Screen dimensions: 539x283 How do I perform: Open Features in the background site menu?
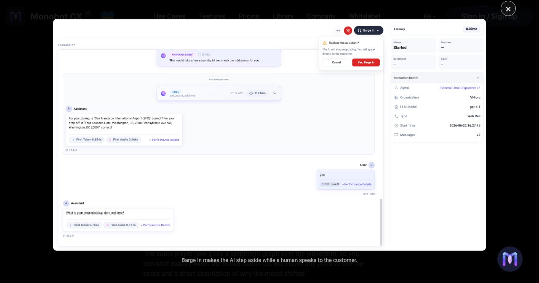[x=212, y=16]
